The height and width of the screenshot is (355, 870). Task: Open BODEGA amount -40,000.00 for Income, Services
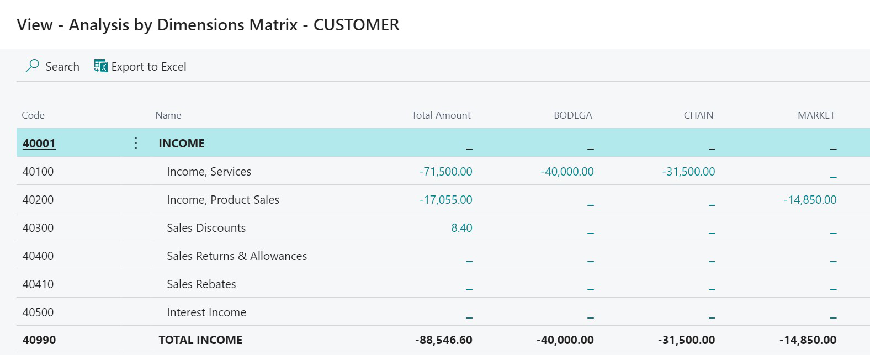567,172
